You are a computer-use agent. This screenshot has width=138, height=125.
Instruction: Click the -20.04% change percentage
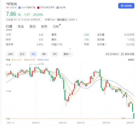pos(38,15)
